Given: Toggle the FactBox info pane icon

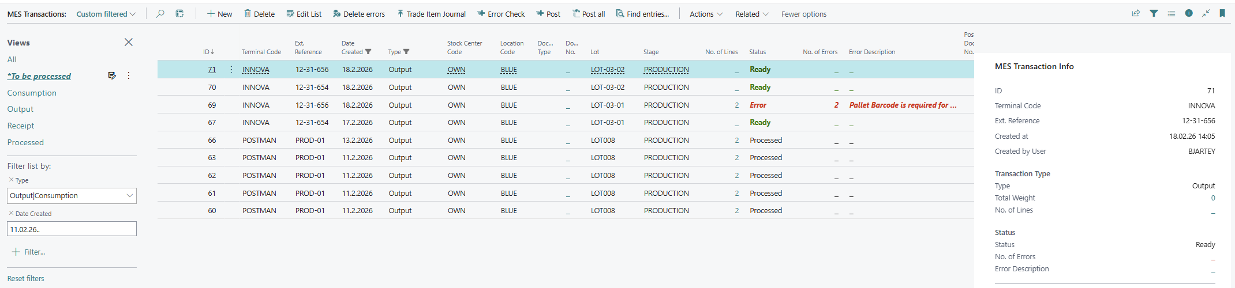Looking at the screenshot, I should click(x=1189, y=14).
